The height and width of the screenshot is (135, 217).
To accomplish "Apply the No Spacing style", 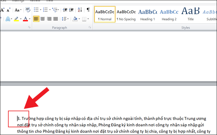I will (126, 15).
